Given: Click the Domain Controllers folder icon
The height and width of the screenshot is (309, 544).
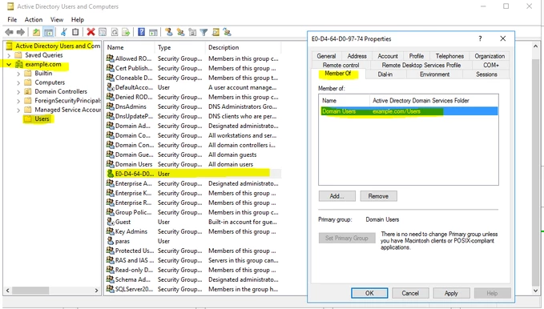Looking at the screenshot, I should [x=28, y=91].
